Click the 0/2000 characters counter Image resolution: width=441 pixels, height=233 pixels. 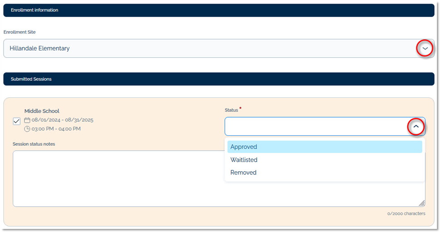[x=406, y=213]
